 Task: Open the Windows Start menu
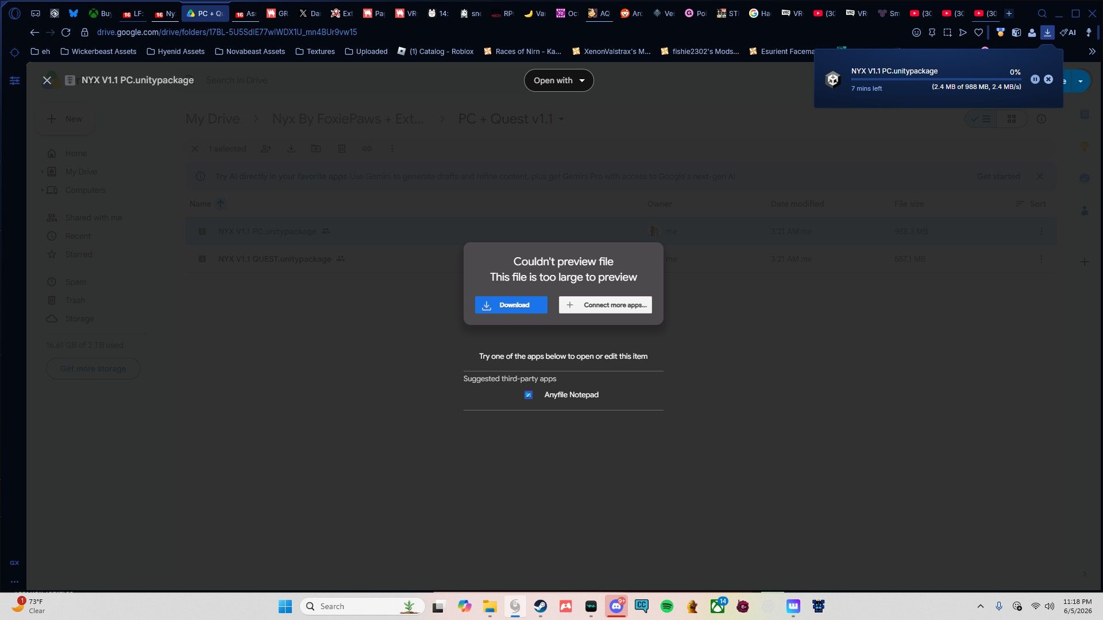point(285,606)
